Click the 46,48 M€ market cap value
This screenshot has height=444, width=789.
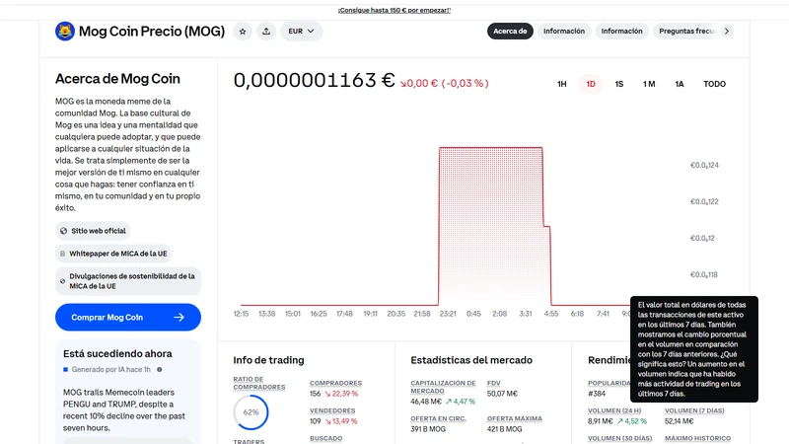[x=426, y=402]
